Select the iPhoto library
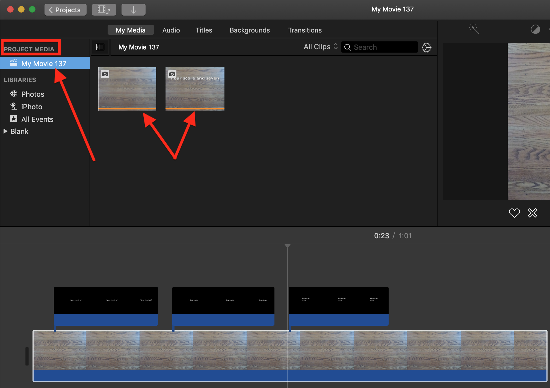This screenshot has height=388, width=550. pos(32,107)
